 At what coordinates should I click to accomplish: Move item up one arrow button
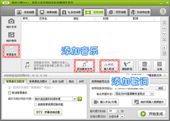[164, 28]
